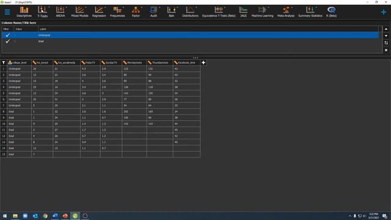Click the Undergrad cell in row 7
This screenshot has width=391, height=220.
point(19,105)
